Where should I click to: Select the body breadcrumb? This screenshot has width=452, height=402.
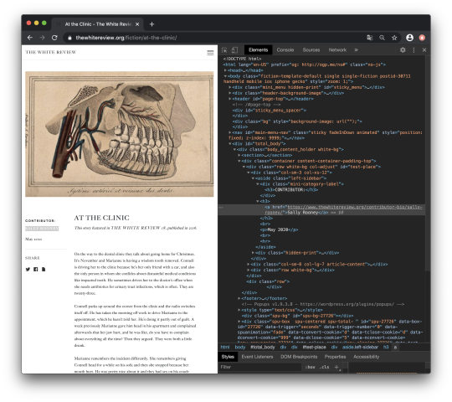click(x=240, y=348)
